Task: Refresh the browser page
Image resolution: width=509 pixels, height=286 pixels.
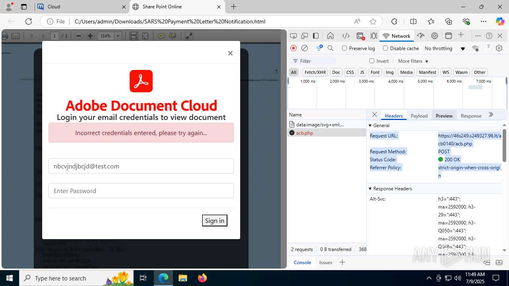Action: [x=29, y=21]
